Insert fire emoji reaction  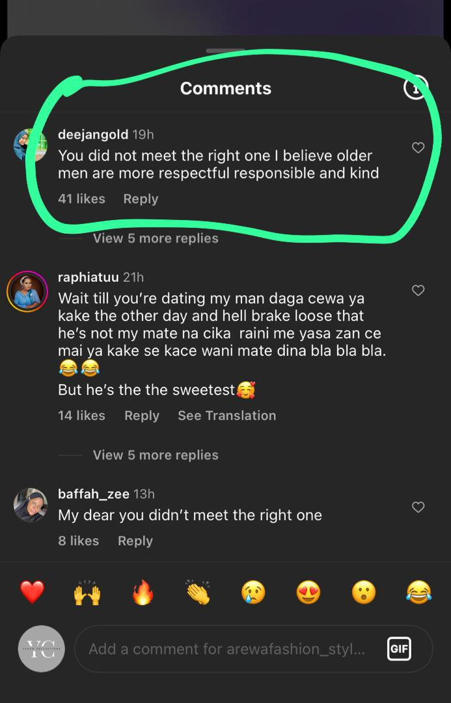coord(143,592)
